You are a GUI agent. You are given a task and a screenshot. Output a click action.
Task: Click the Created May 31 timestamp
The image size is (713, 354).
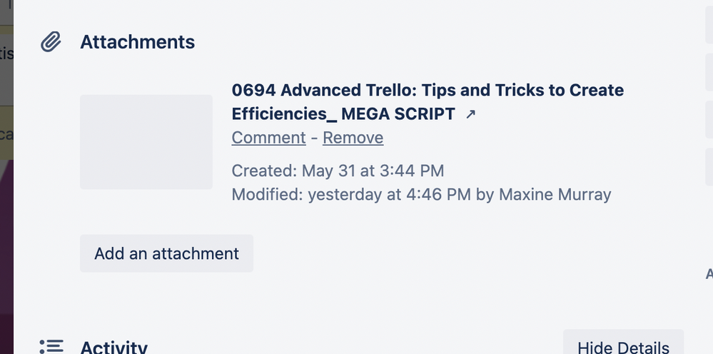338,171
